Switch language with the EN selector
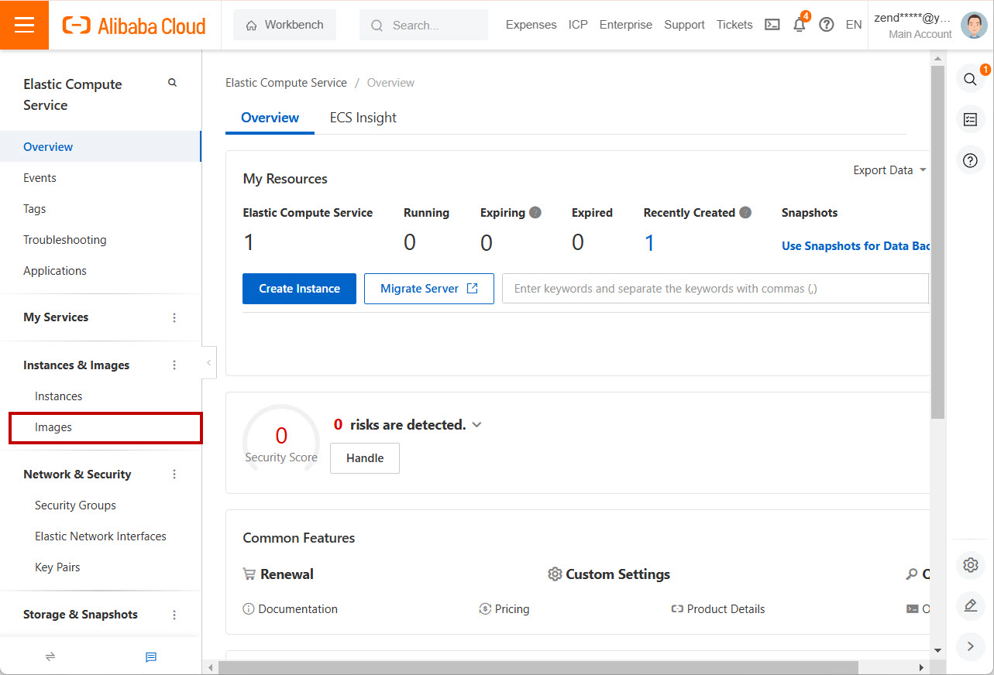Screen dimensions: 994x675 (x=853, y=25)
